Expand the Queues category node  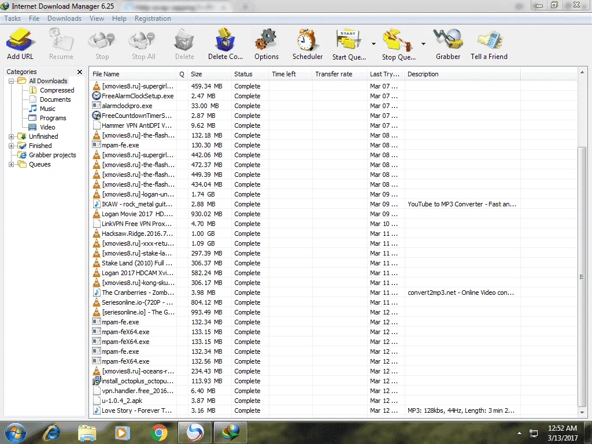point(12,164)
